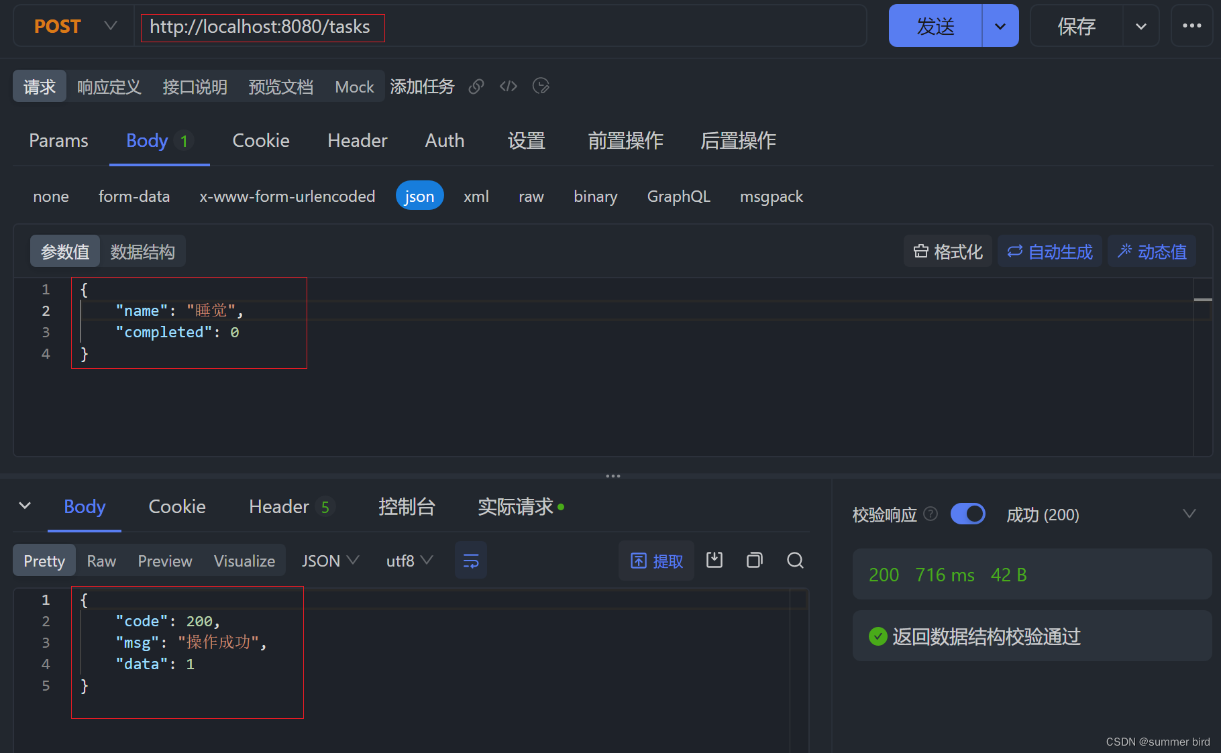Select the binary body type
Viewport: 1221px width, 753px height.
click(596, 196)
